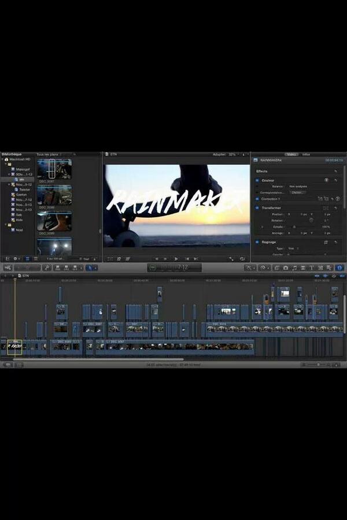
Task: Show Transformer onscreen controls icon
Action: pos(326,208)
